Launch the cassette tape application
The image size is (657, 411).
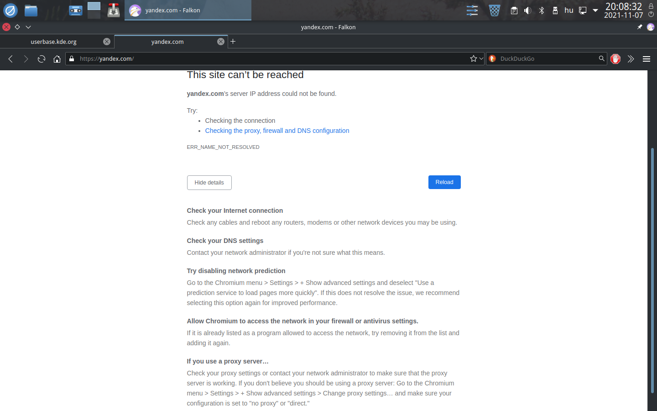[x=75, y=10]
